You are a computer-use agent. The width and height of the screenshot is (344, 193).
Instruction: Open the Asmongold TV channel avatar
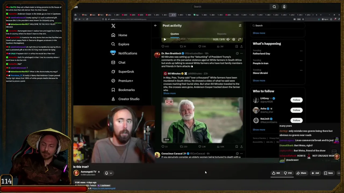76,173
